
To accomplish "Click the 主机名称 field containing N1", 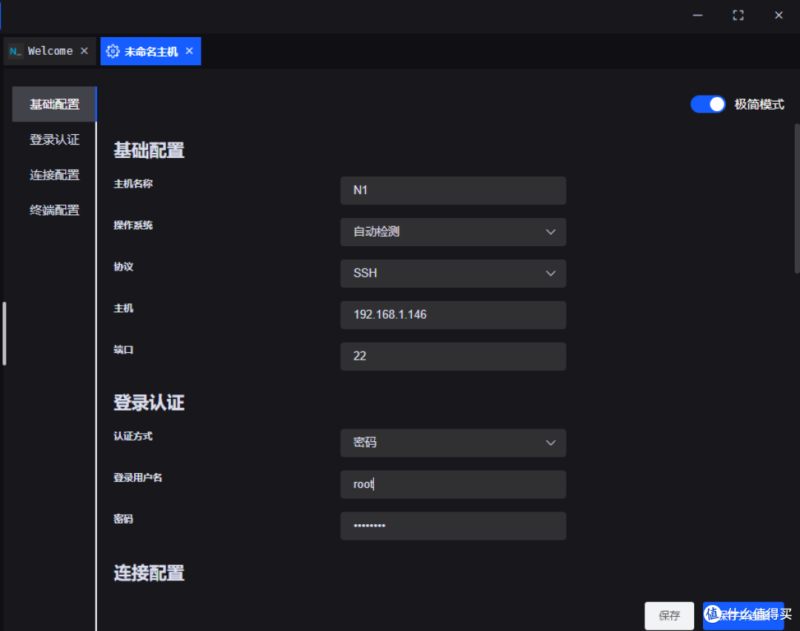I will pyautogui.click(x=453, y=191).
